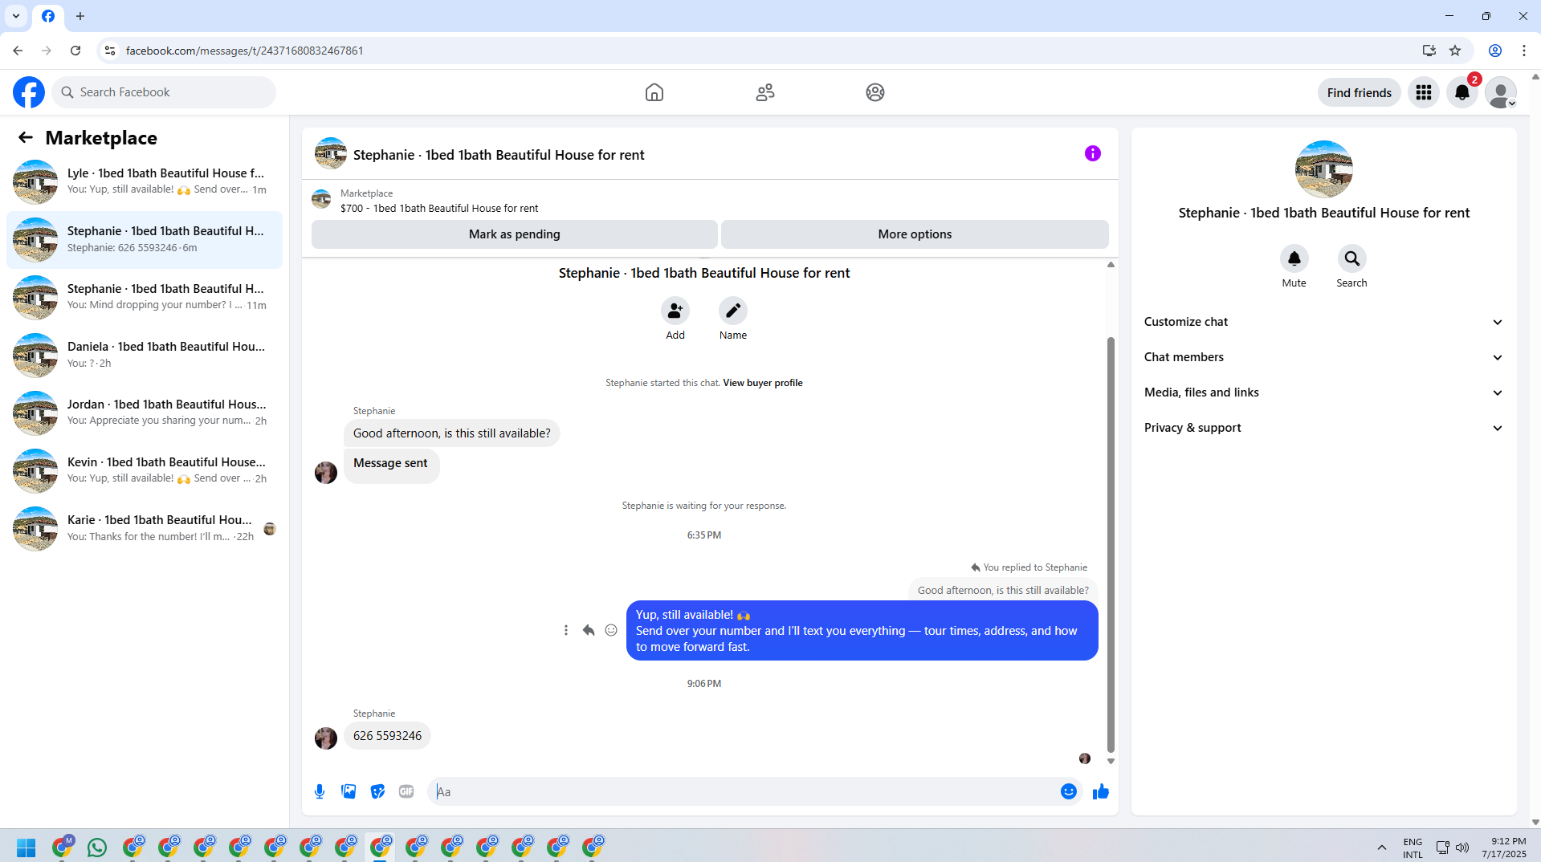
Task: Click the taskbar volume icon
Action: tap(1462, 848)
